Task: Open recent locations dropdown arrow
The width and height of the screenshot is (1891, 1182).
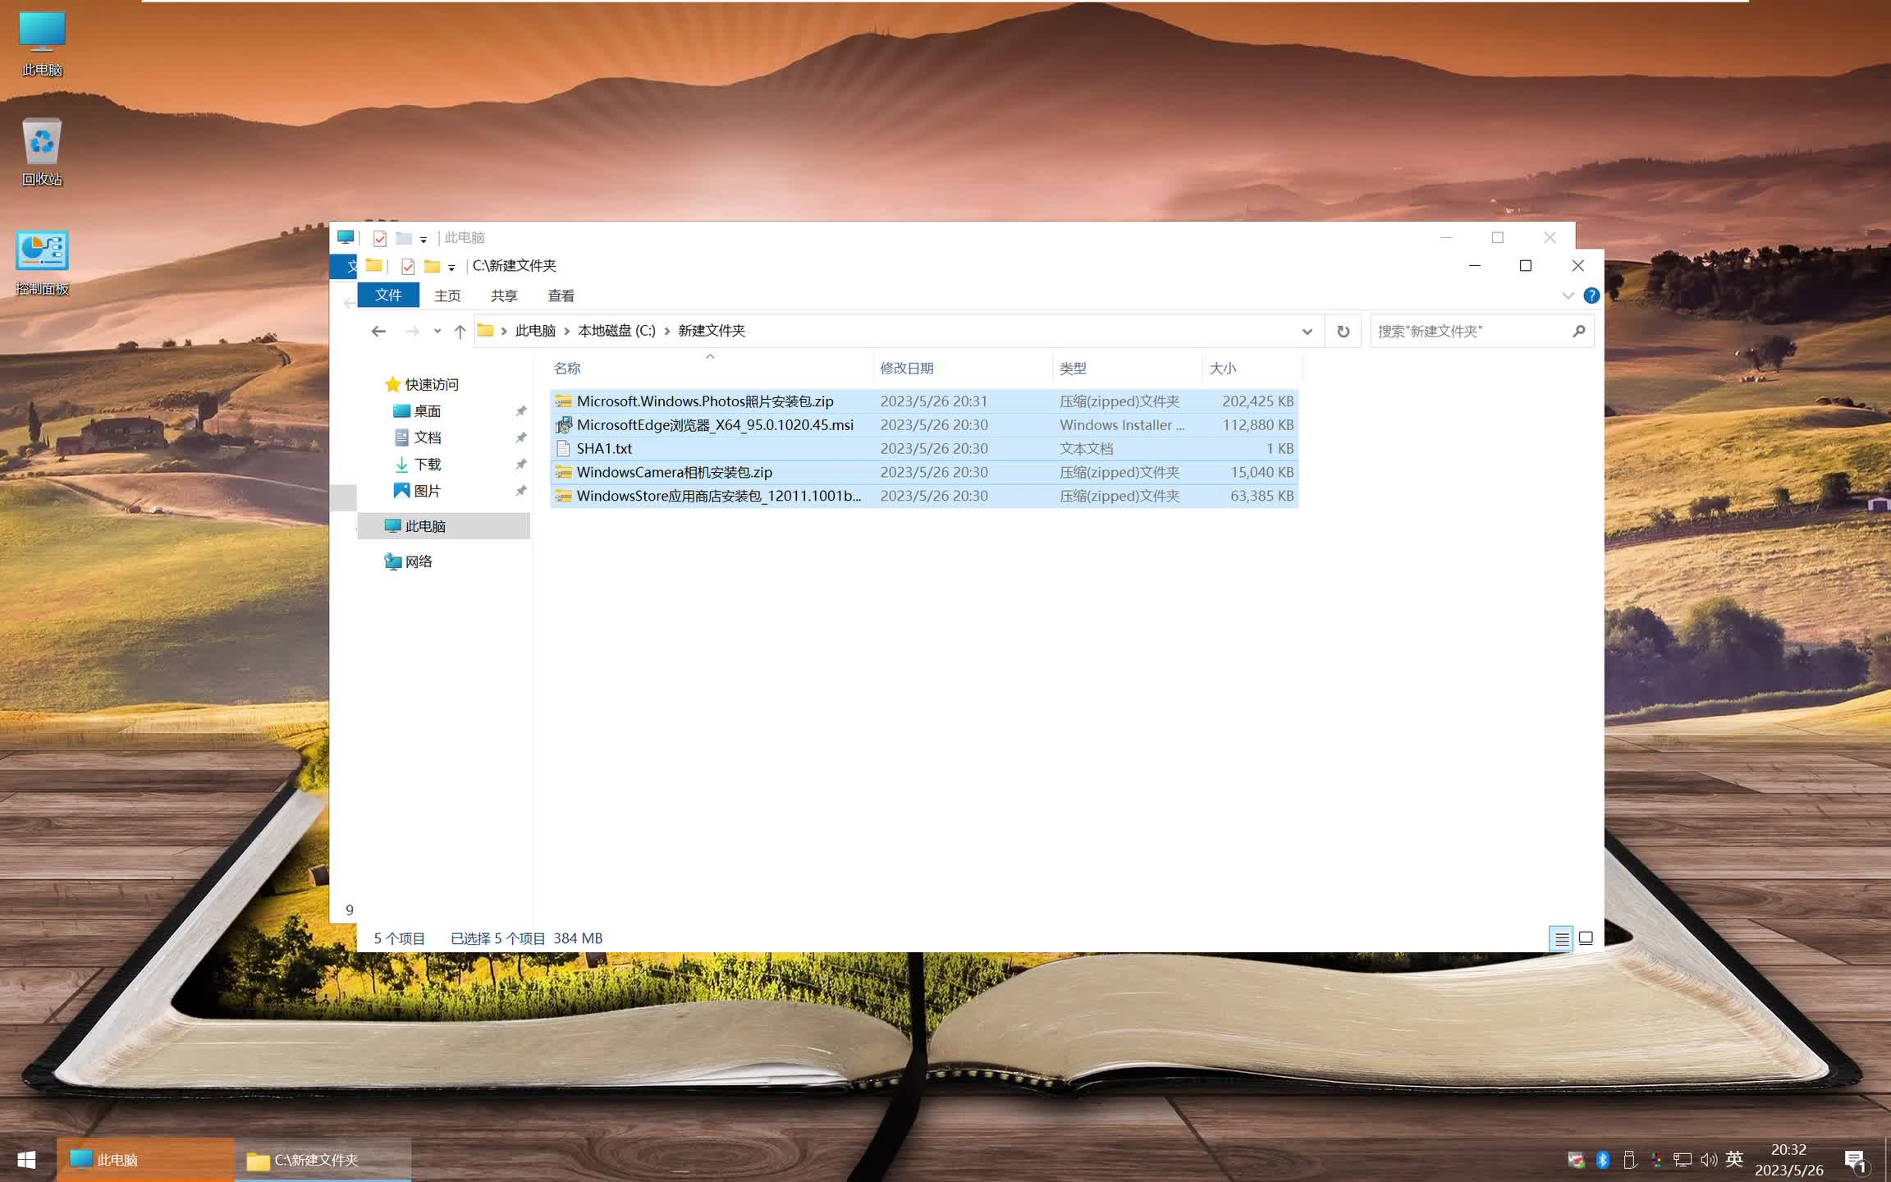Action: coord(437,332)
